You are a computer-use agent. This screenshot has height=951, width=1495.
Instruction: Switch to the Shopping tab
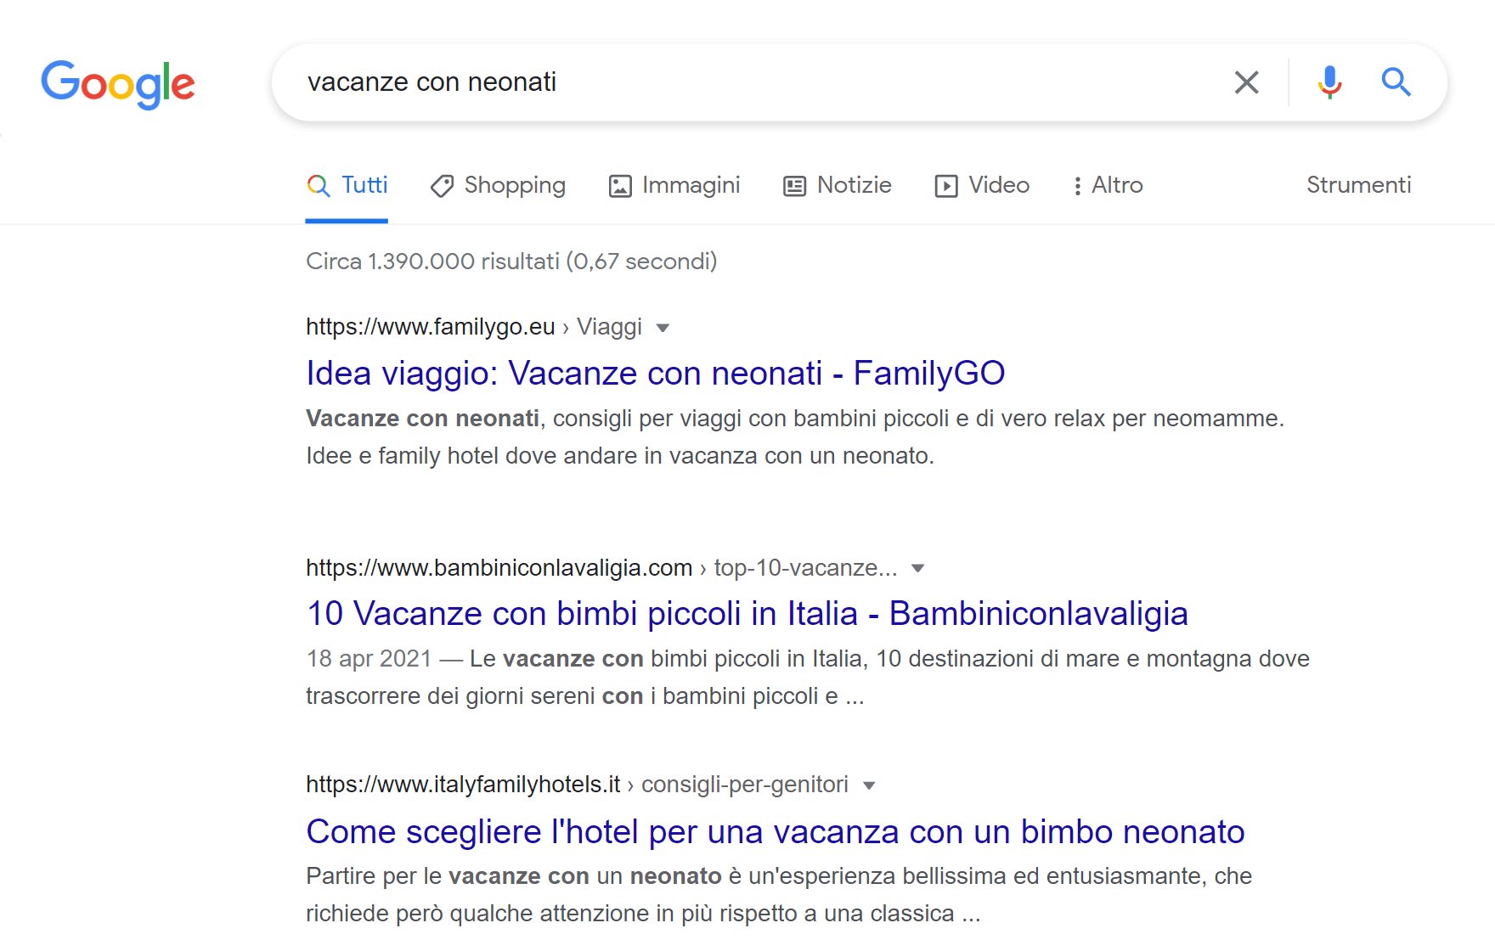point(498,185)
